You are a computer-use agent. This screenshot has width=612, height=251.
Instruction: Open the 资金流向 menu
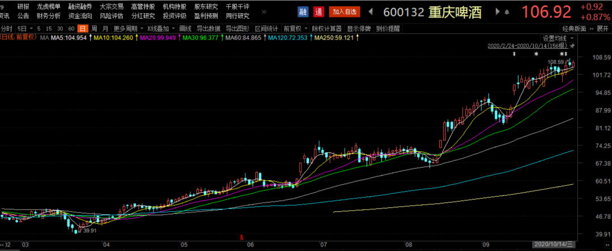coord(80,16)
